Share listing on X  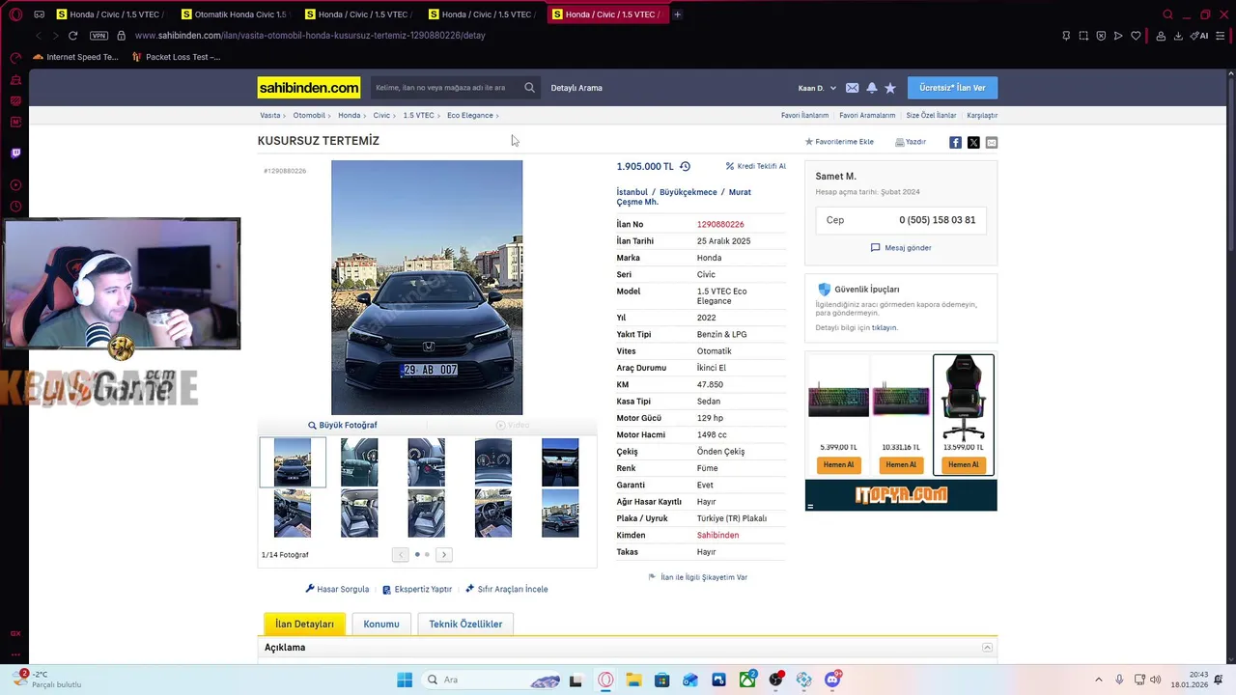(x=973, y=142)
